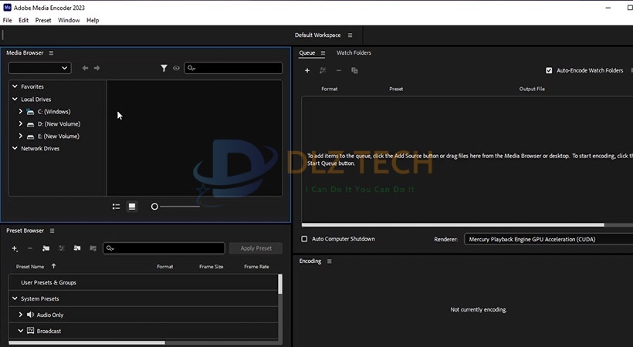Expand the C: (Windows) drive
Screen dimensions: 633x347
(21, 112)
